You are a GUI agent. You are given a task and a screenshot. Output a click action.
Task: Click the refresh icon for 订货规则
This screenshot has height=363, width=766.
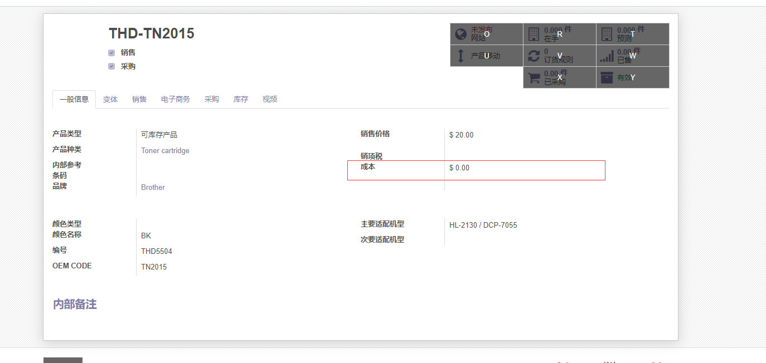[x=534, y=56]
